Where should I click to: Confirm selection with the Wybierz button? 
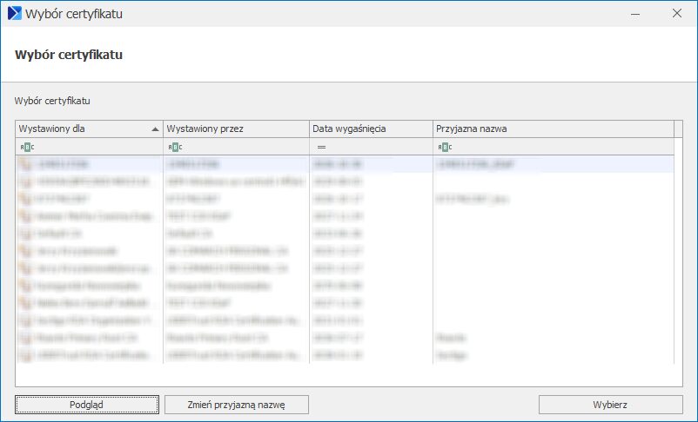[x=610, y=405]
